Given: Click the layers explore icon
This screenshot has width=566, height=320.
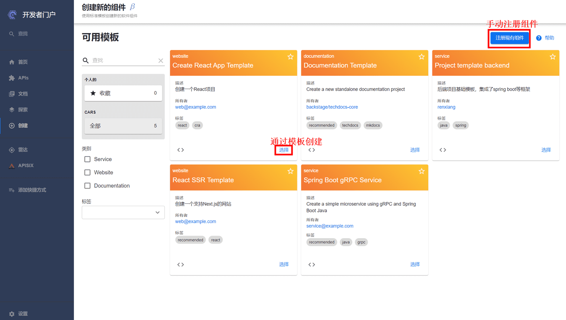Looking at the screenshot, I should pos(12,109).
